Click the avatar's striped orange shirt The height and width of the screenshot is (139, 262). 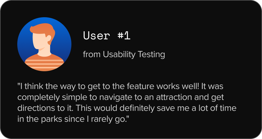44,63
